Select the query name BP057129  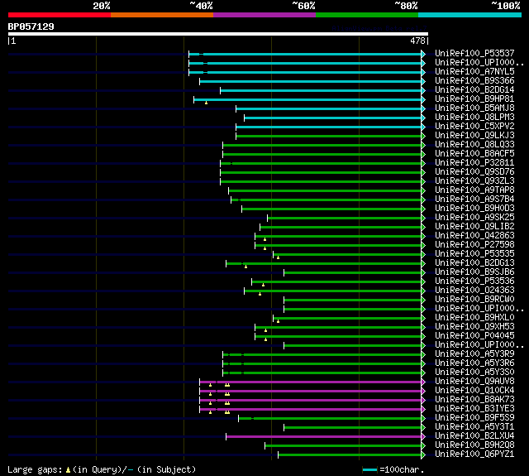[x=31, y=26]
